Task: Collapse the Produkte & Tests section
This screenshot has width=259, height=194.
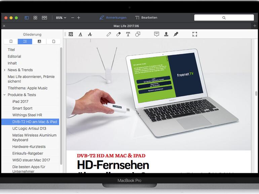Action: (x=5, y=95)
